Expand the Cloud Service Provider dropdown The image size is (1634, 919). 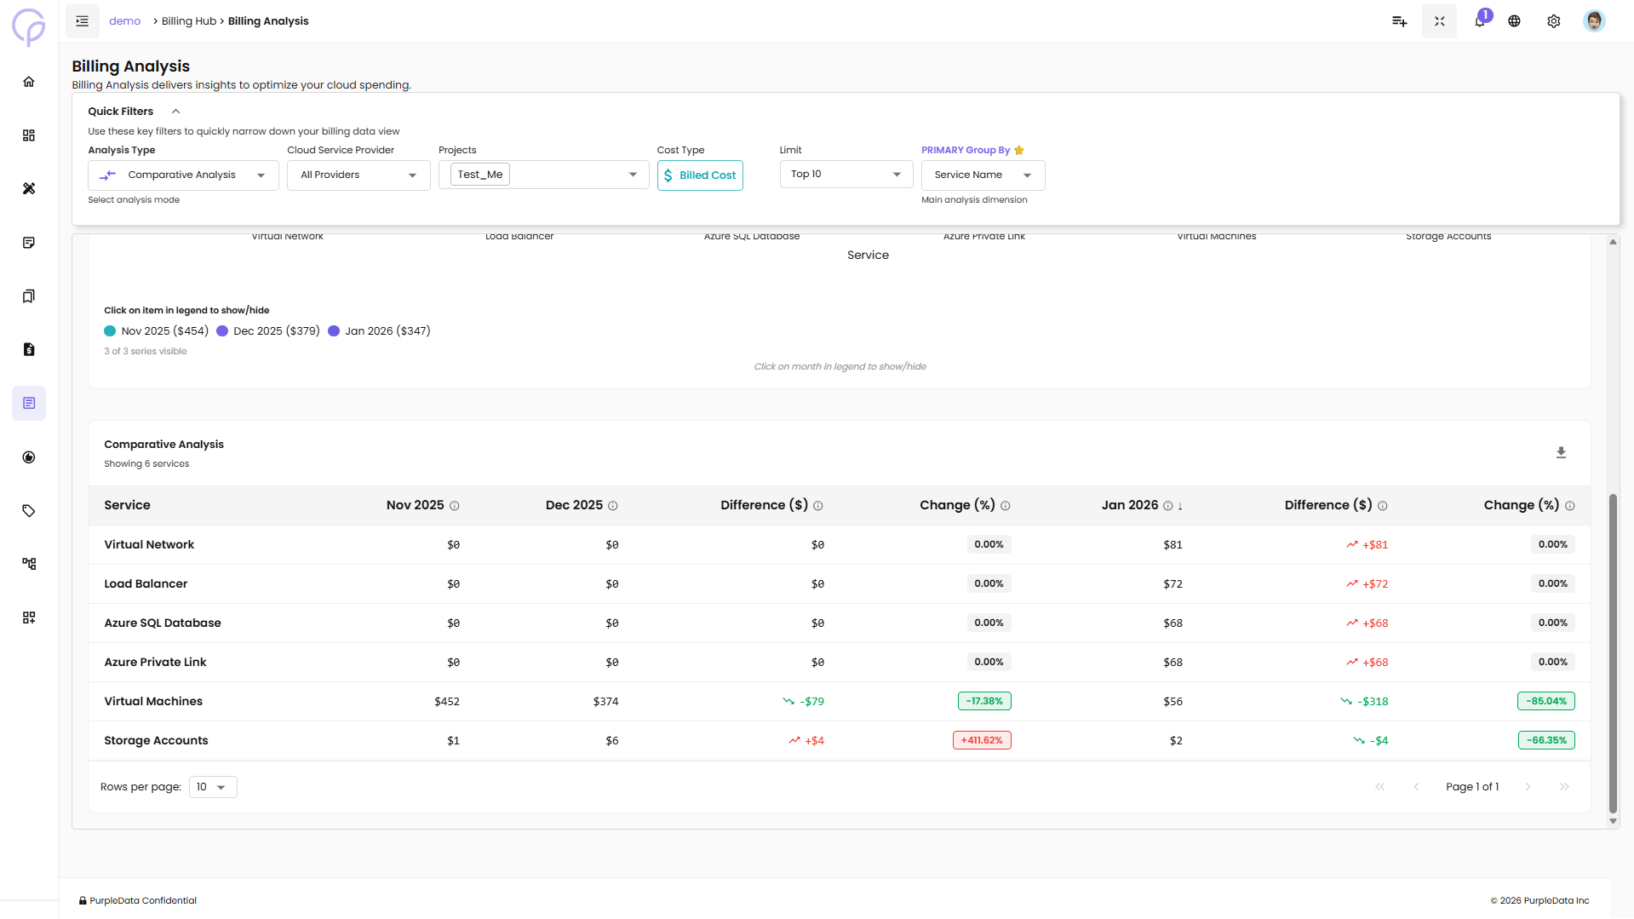click(358, 175)
